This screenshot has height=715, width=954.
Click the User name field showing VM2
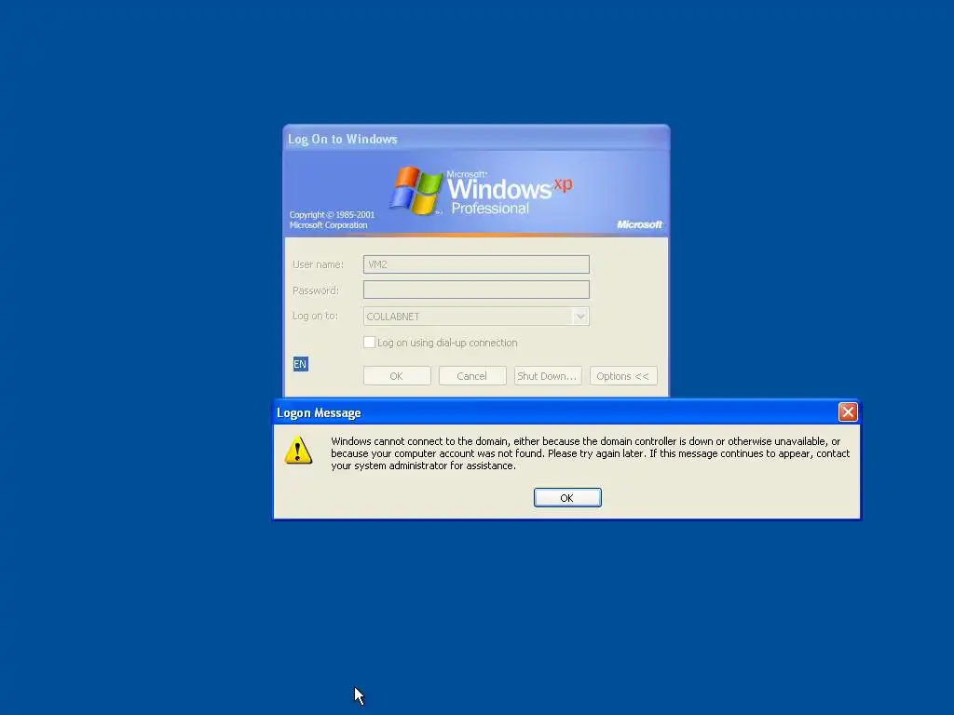click(476, 263)
